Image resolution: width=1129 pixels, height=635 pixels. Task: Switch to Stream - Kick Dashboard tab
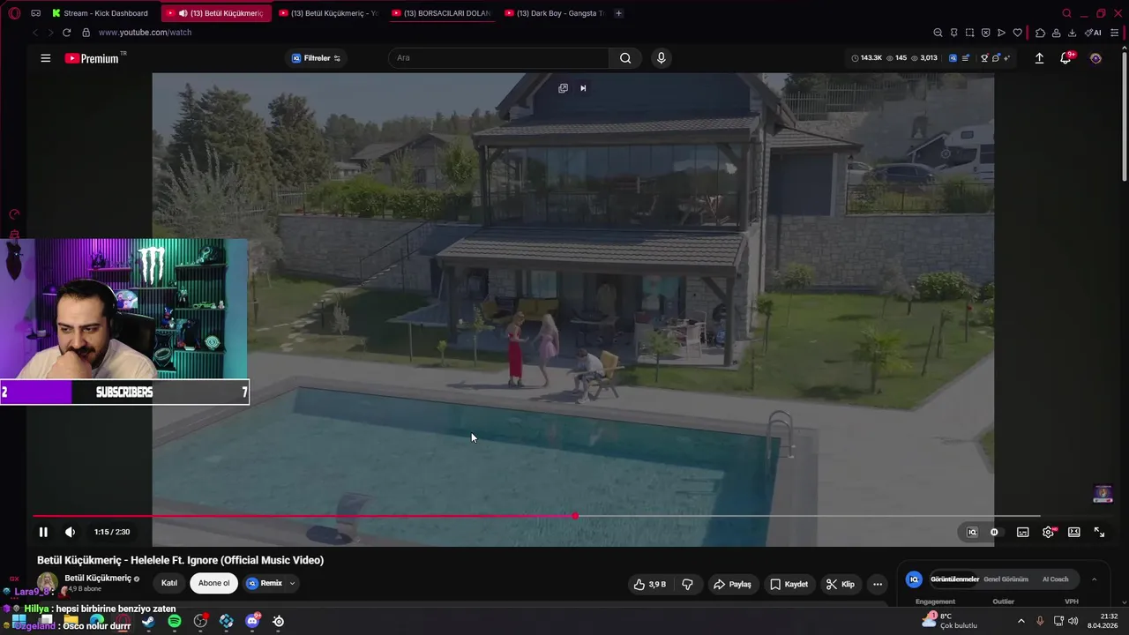pos(100,13)
